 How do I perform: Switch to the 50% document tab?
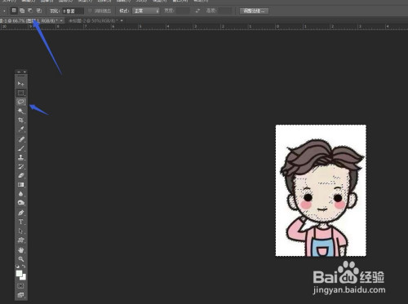click(93, 20)
